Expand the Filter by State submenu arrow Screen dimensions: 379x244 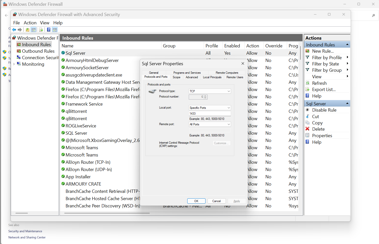(x=347, y=64)
